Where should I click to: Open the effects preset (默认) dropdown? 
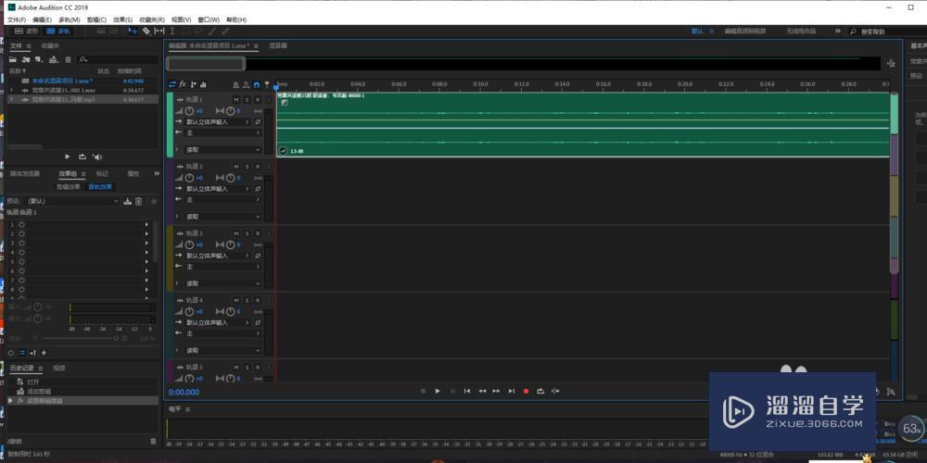[72, 201]
